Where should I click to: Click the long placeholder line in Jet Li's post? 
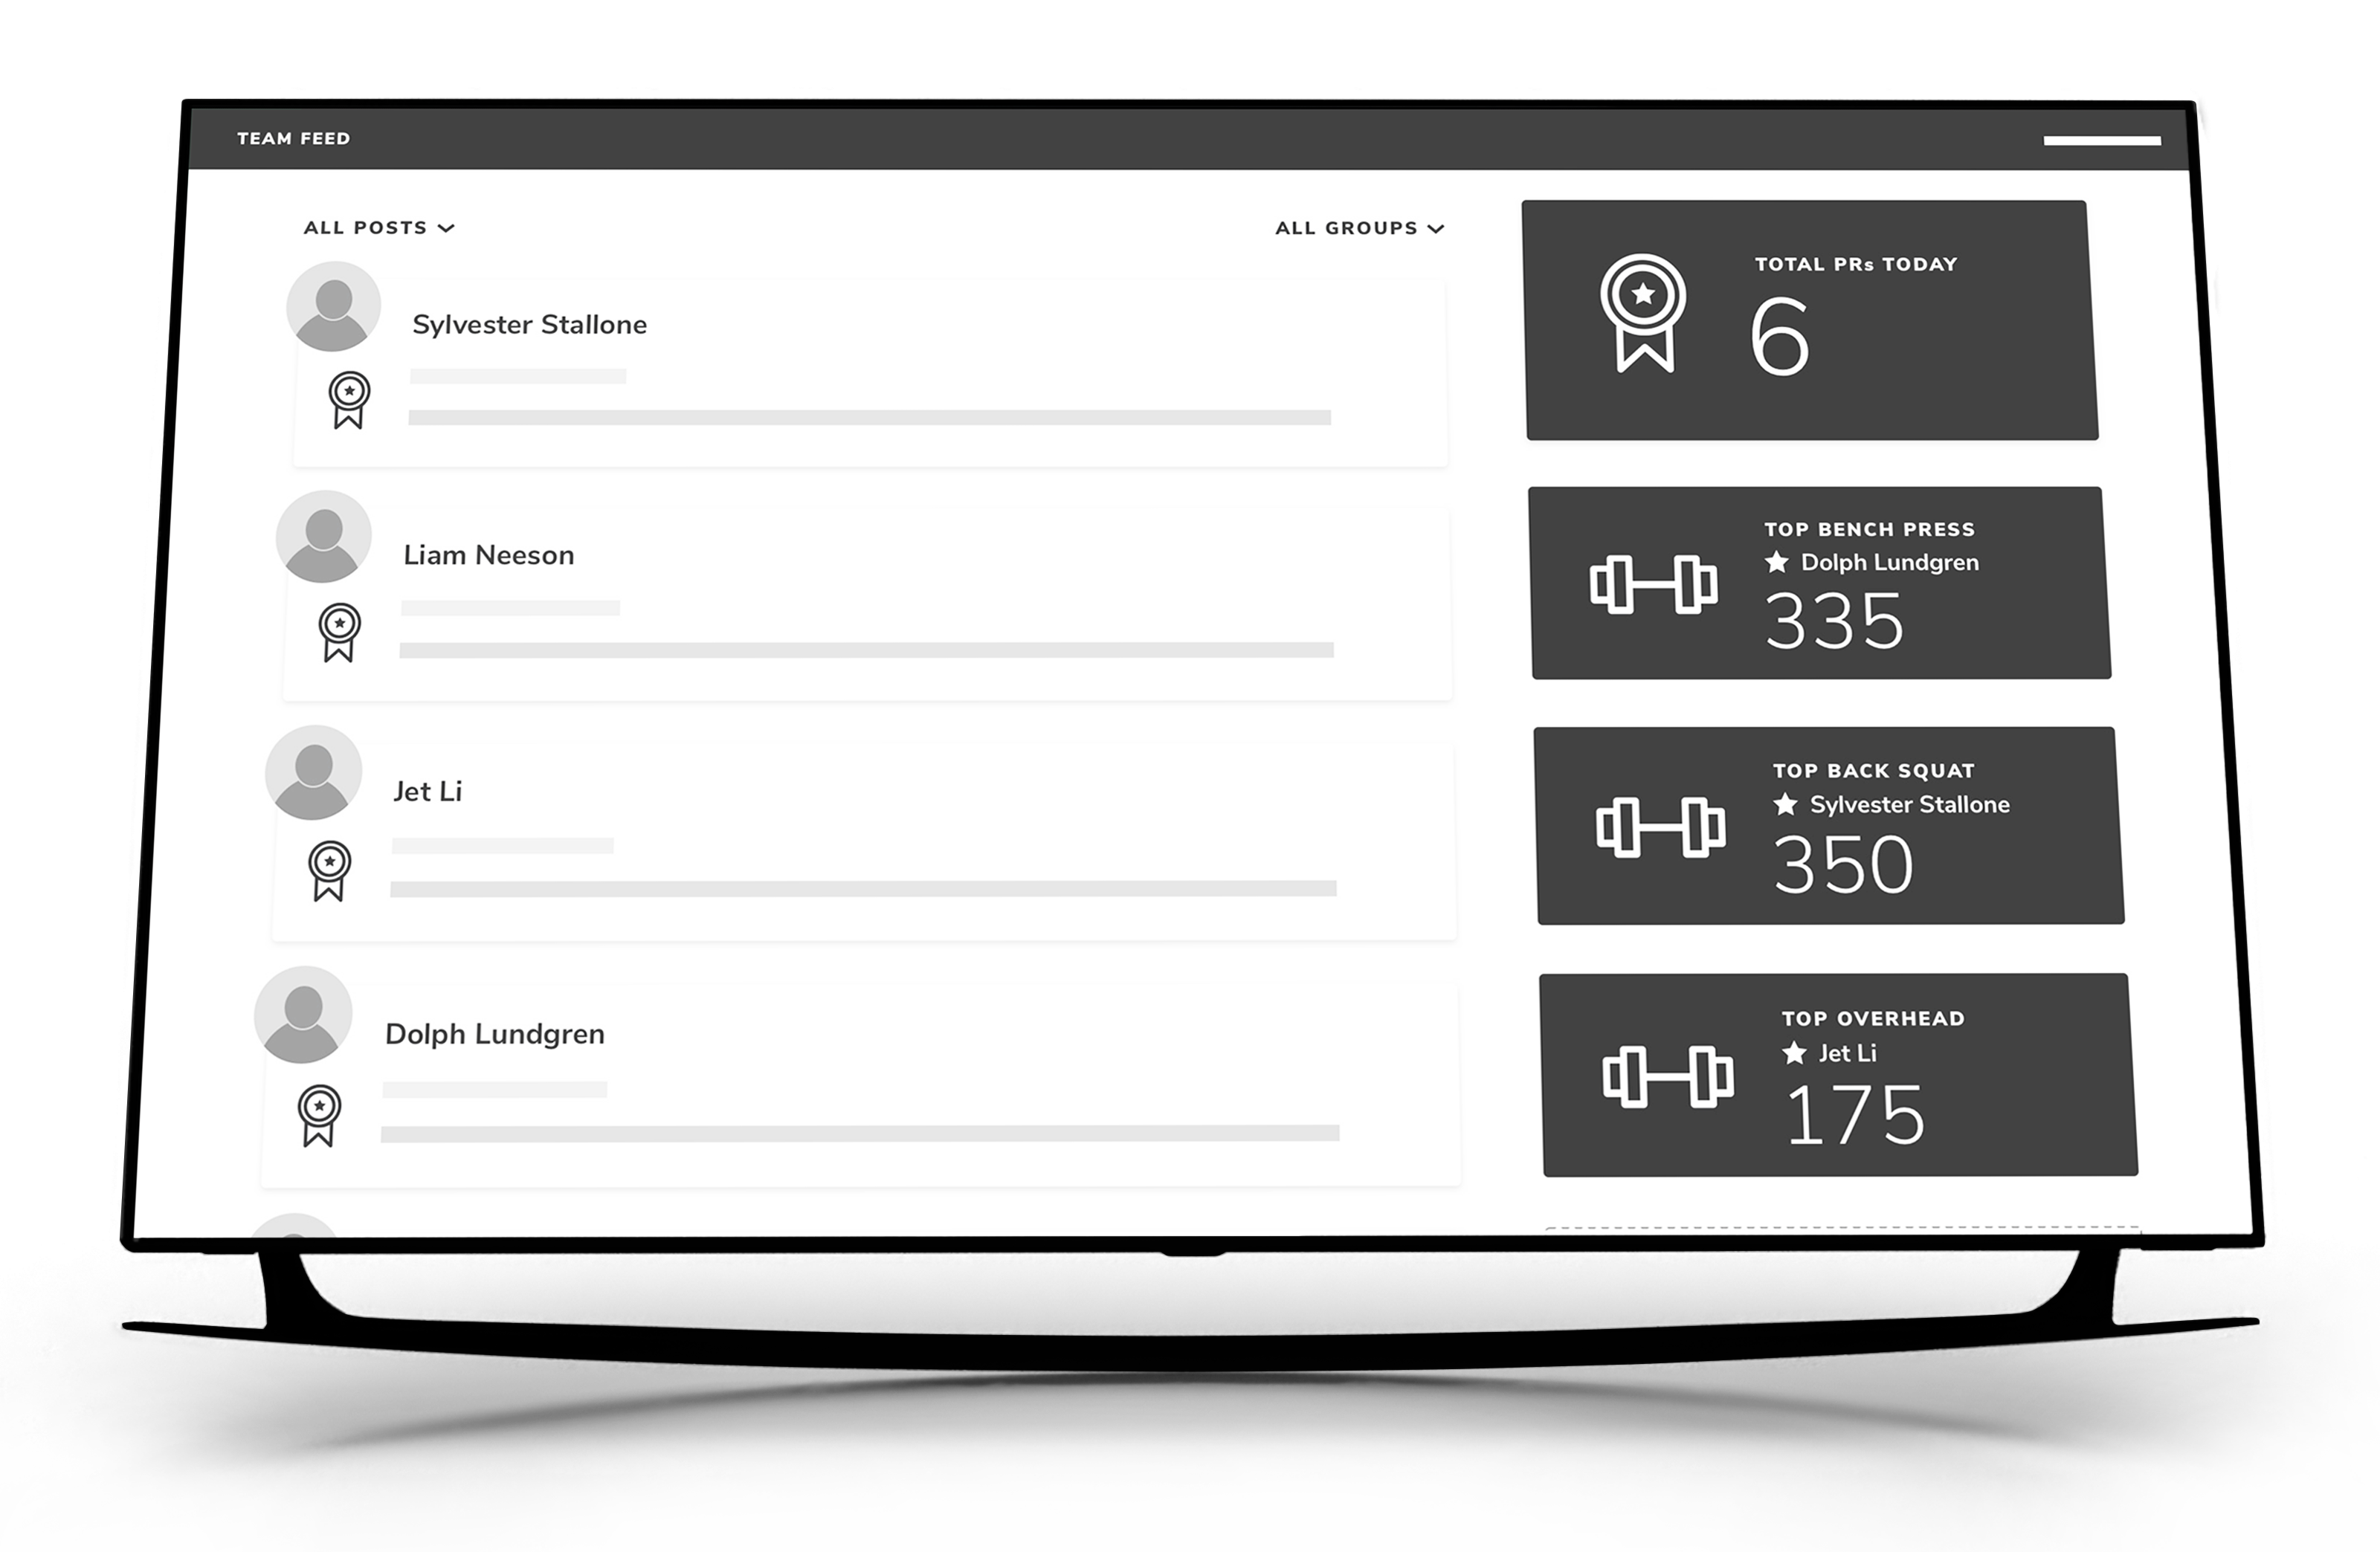pos(863,889)
